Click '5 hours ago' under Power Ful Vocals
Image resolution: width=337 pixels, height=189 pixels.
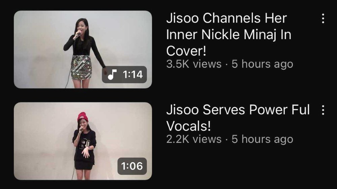[262, 139]
